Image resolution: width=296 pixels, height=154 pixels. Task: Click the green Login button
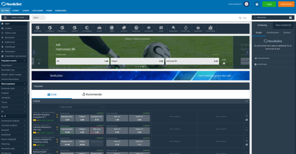[x=269, y=4]
